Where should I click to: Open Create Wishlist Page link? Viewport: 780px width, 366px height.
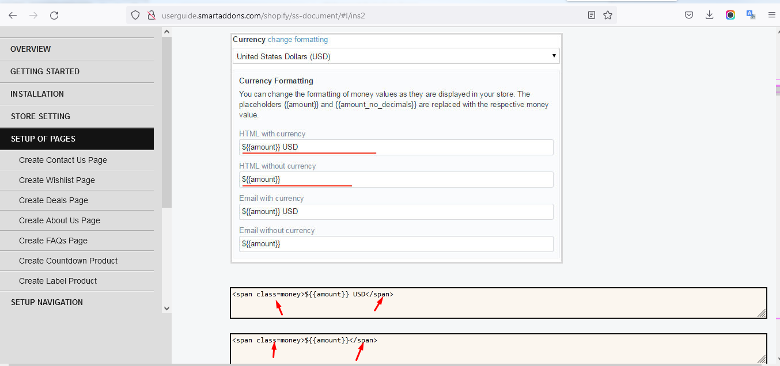pos(57,180)
